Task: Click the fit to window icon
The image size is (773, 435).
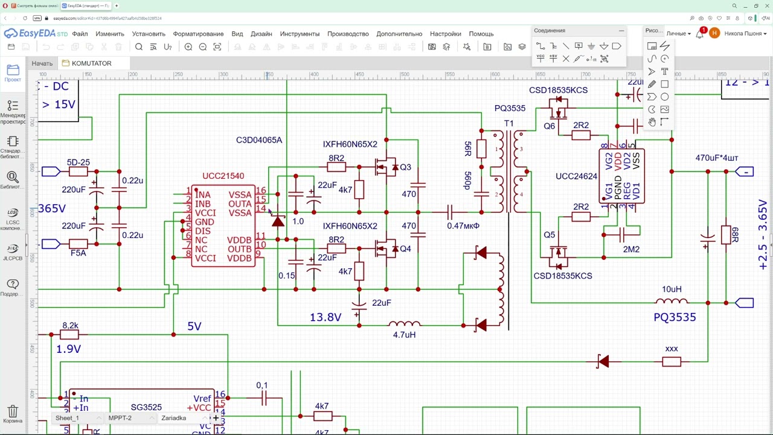Action: tap(217, 47)
